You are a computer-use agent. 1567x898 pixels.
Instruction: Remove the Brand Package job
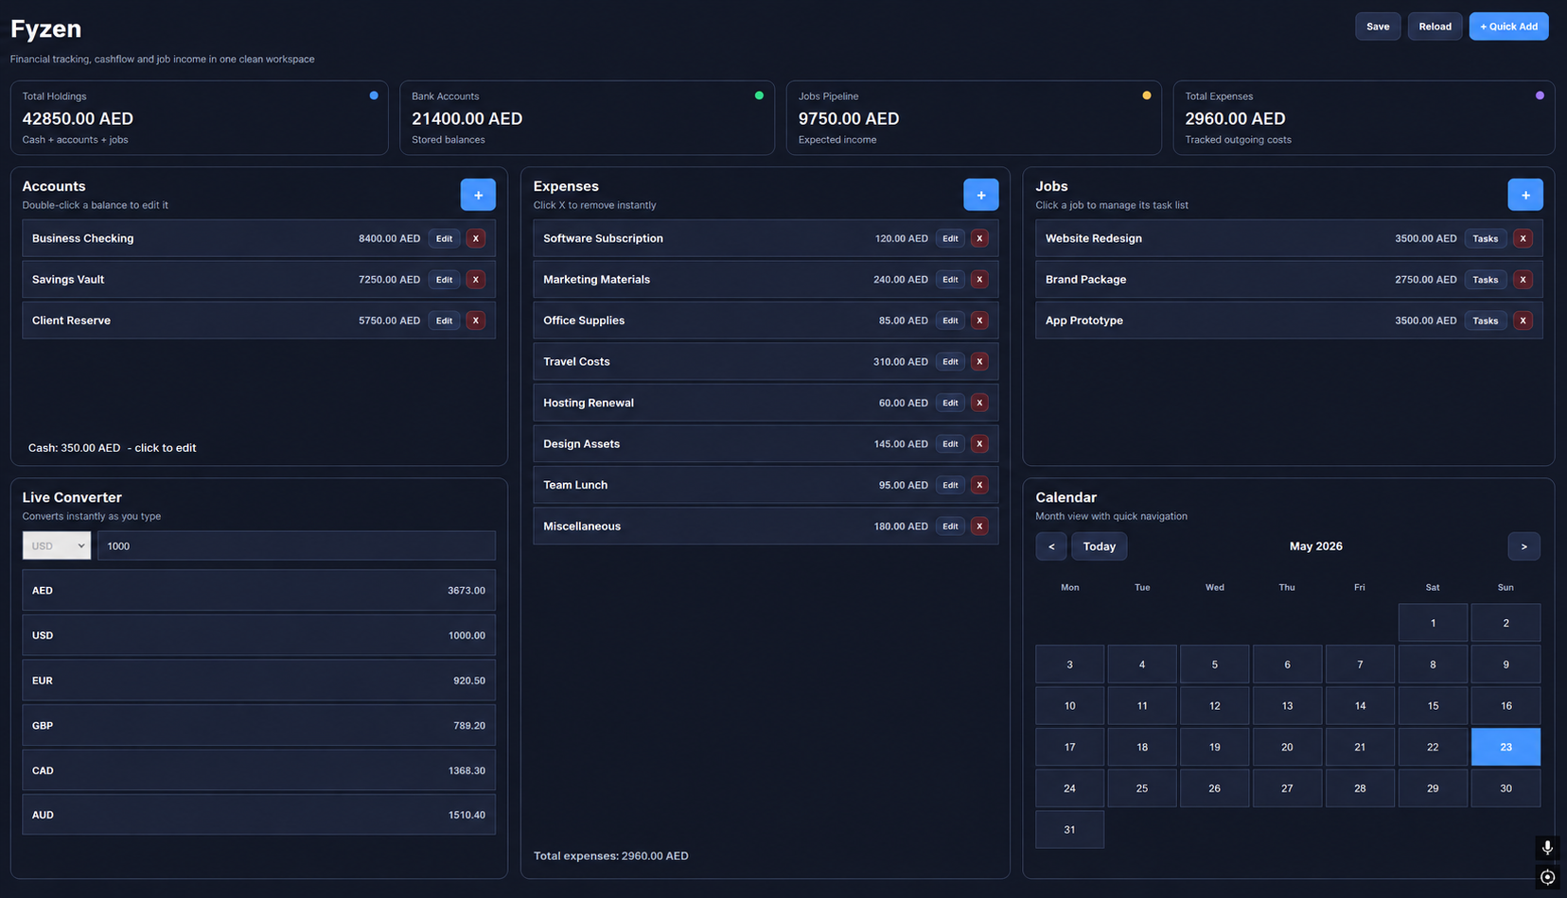pos(1523,280)
